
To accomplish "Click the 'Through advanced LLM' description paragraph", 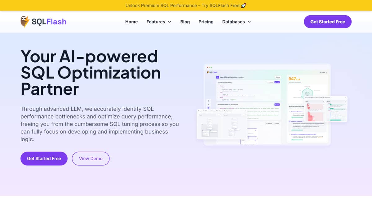I will tap(100, 124).
